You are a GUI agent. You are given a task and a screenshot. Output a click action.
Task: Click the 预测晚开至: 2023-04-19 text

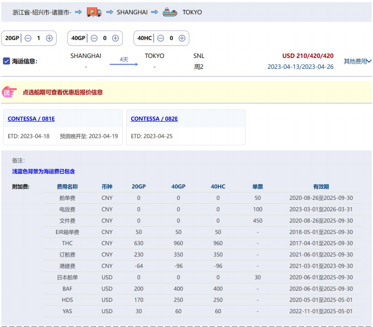[89, 136]
